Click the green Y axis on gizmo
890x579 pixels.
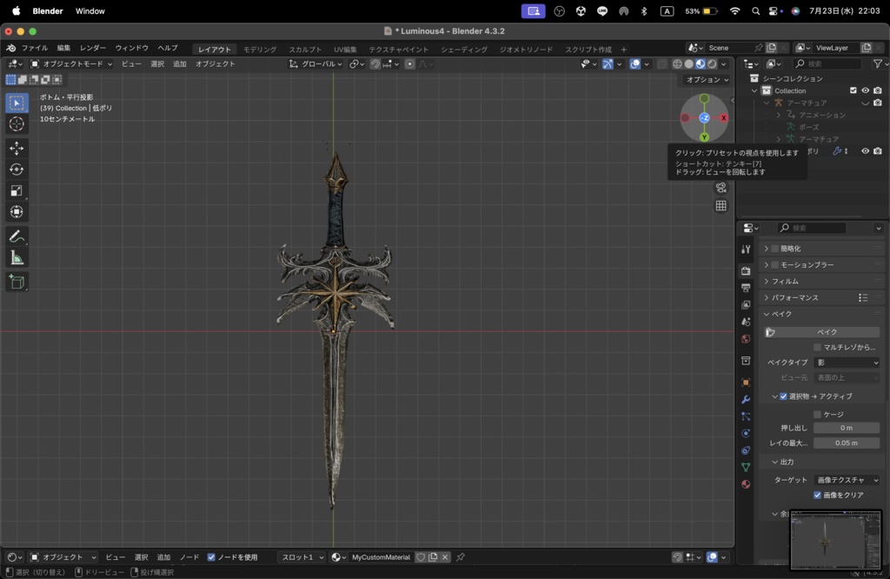(x=704, y=137)
